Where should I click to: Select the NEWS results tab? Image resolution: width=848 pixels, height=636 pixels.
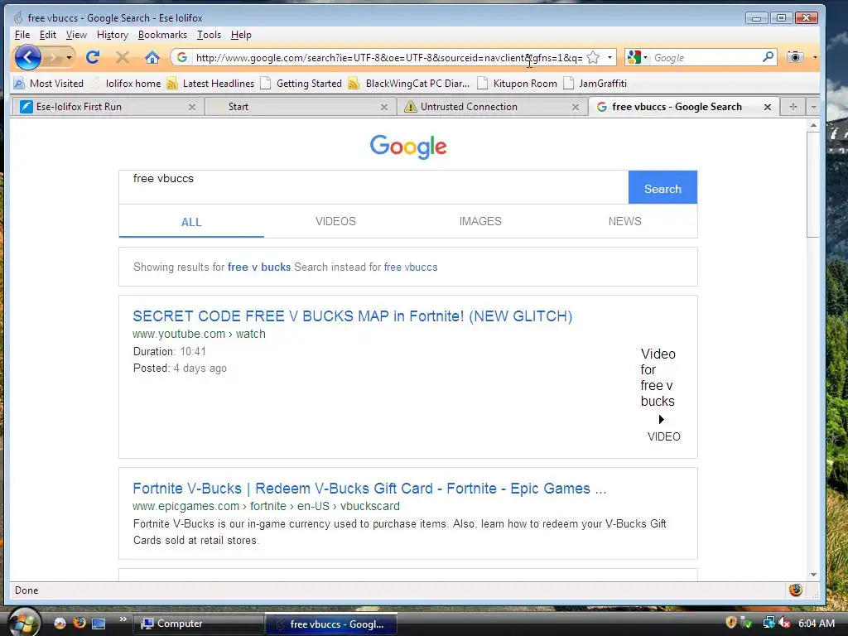point(624,221)
